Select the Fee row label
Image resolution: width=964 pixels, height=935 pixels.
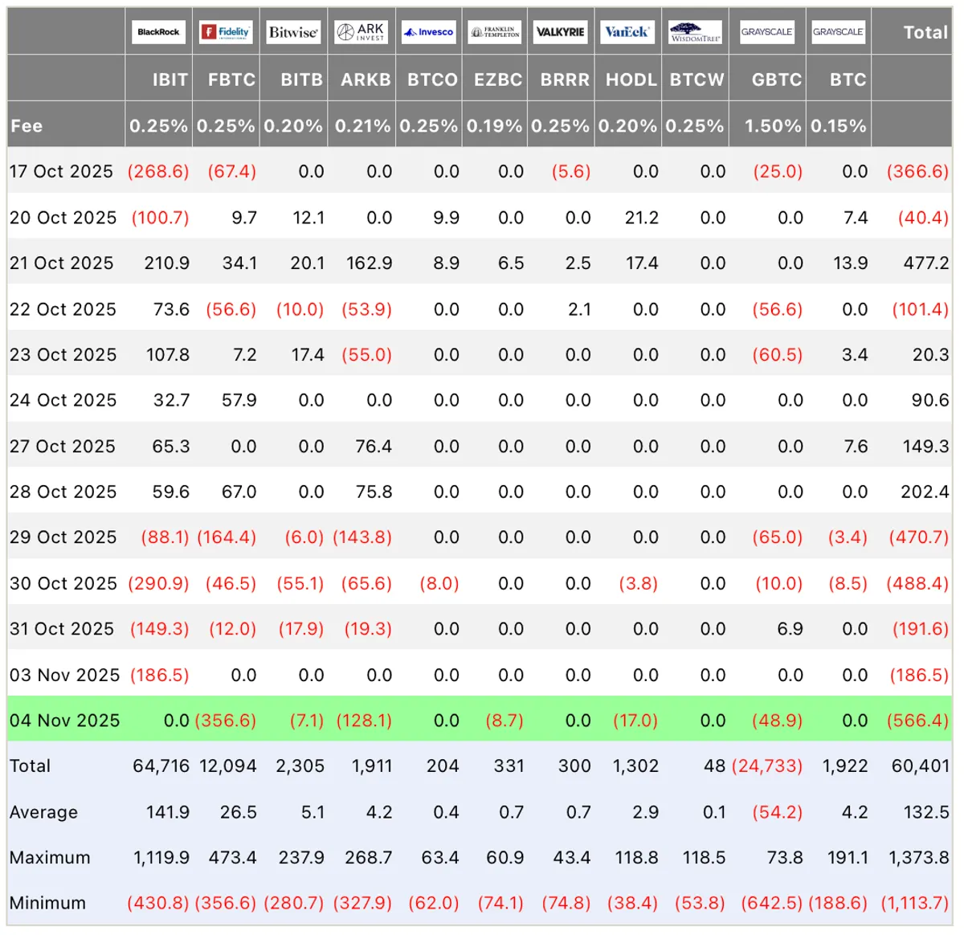[27, 125]
